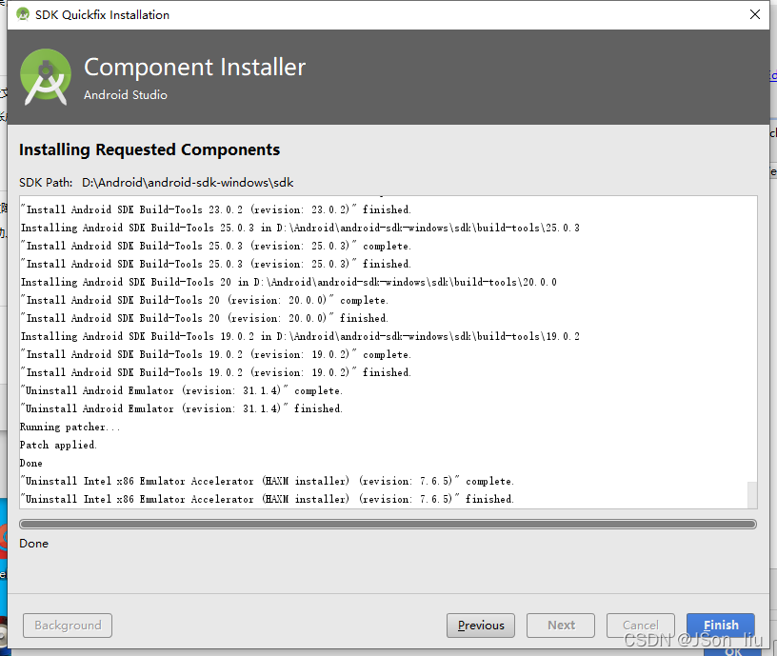The image size is (777, 656).
Task: Click the 'Done' status label below progress bar
Action: (33, 544)
